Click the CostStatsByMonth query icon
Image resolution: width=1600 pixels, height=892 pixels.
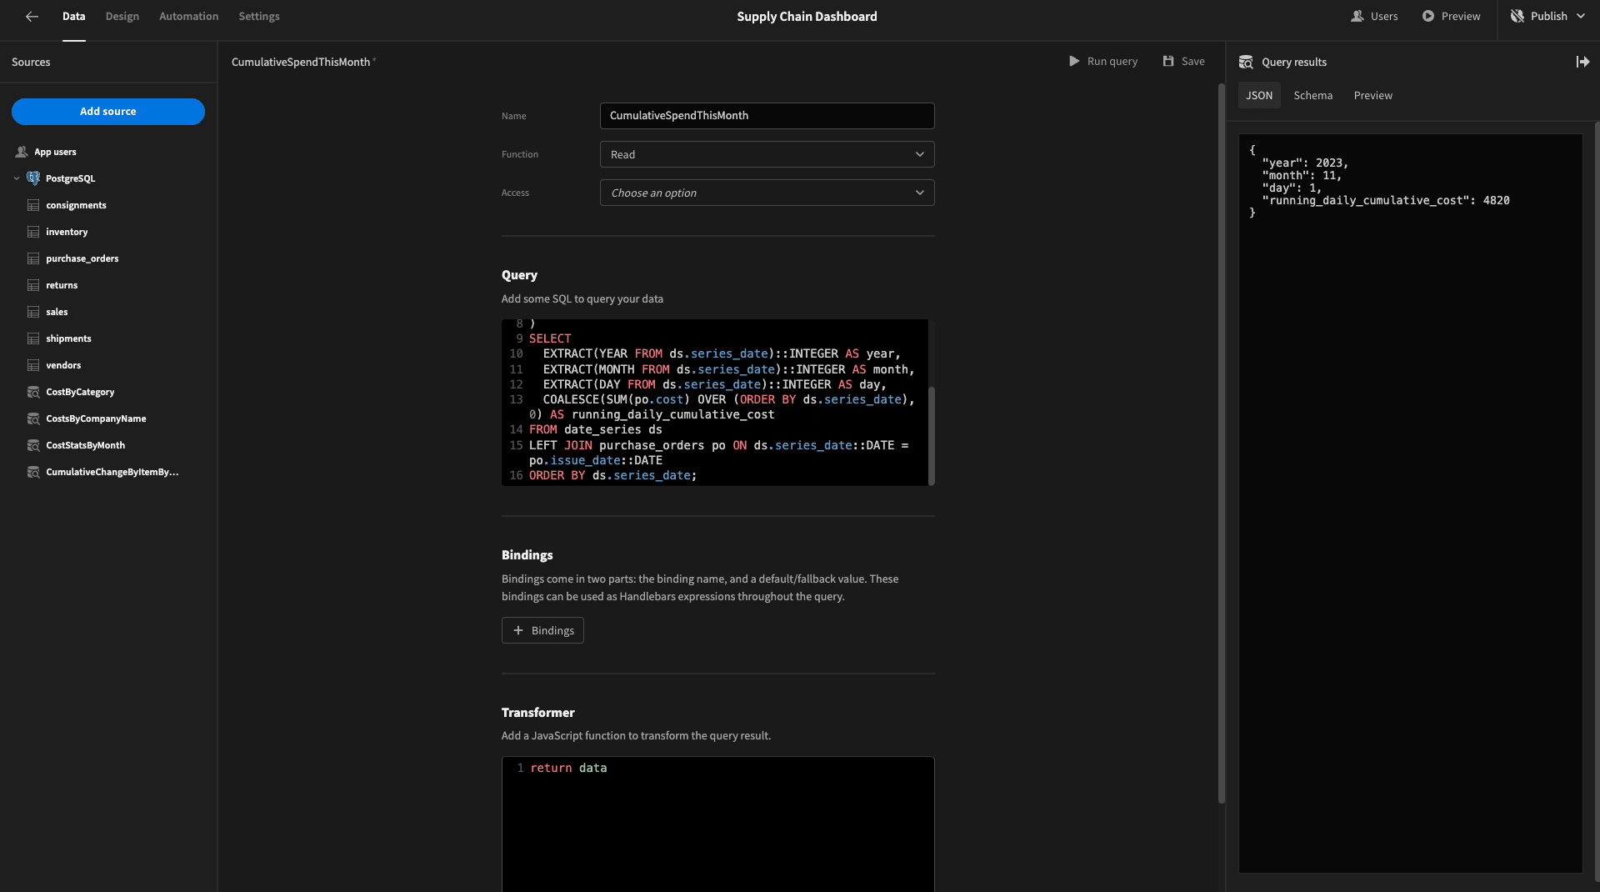click(33, 445)
